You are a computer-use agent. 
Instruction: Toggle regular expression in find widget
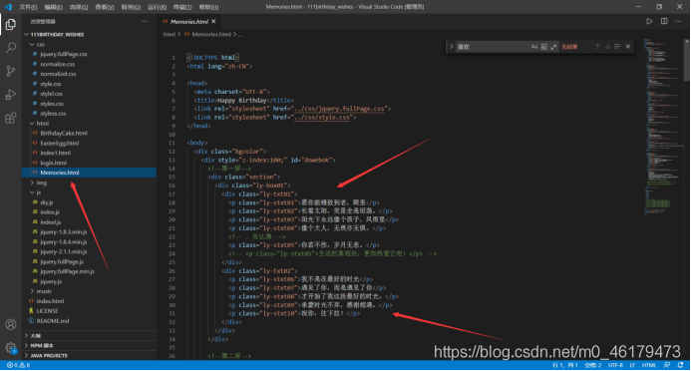point(553,46)
